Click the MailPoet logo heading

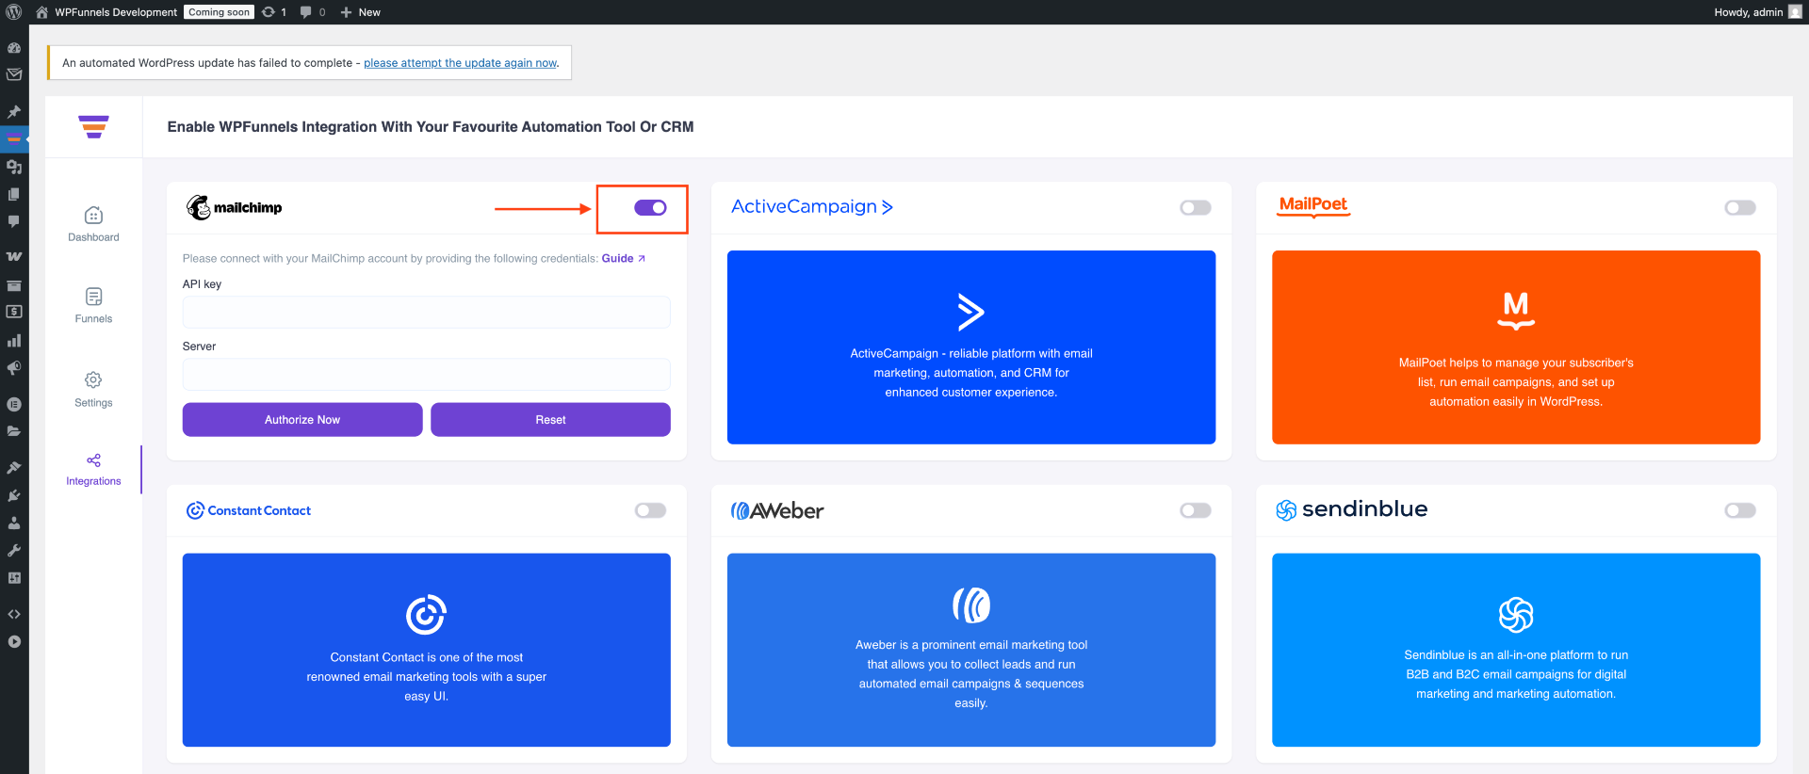tap(1313, 205)
